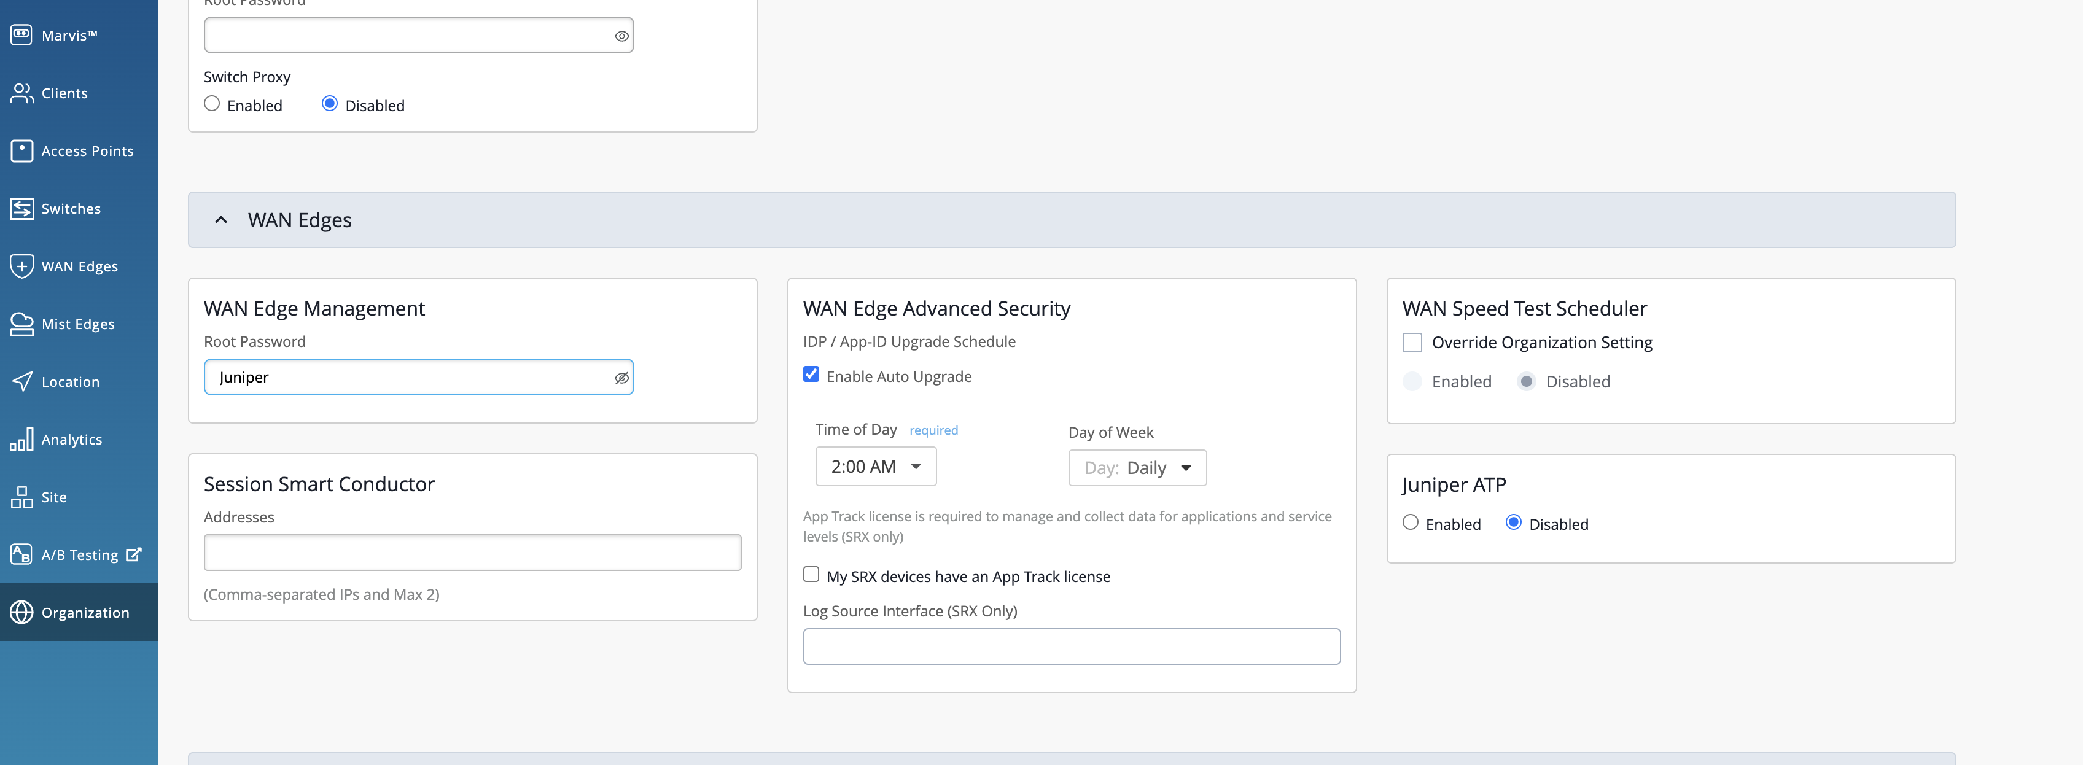This screenshot has height=765, width=2083.
Task: Open the Day of Week dropdown
Action: (x=1137, y=467)
